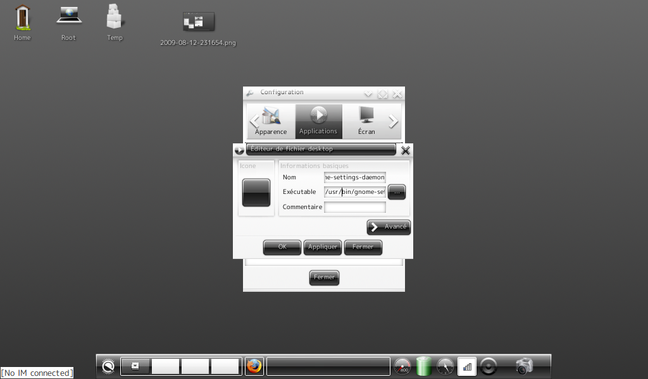Click the Appliquer button
Screen dimensions: 648x379
tap(323, 247)
